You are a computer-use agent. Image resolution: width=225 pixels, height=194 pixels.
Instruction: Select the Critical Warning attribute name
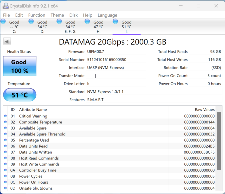[33, 116]
